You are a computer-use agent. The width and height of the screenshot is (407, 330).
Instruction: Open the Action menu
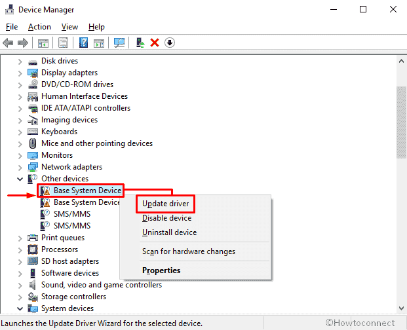pyautogui.click(x=39, y=27)
